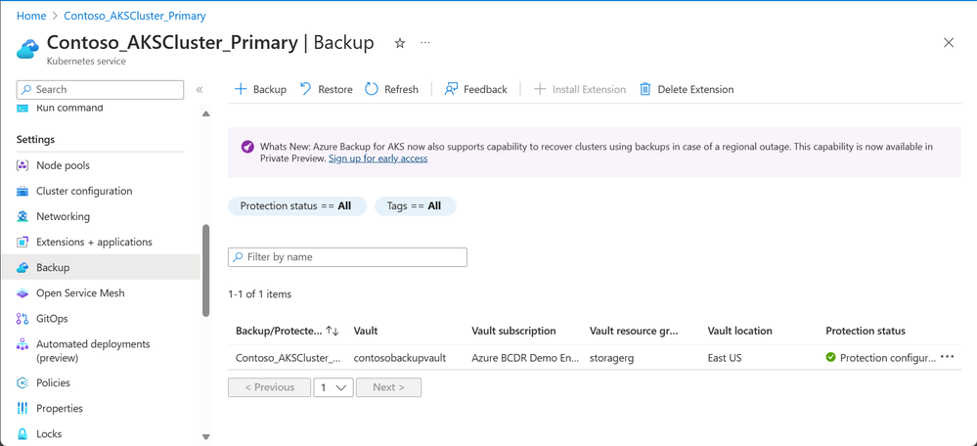977x446 pixels.
Task: Click the Open Service Mesh icon
Action: pyautogui.click(x=22, y=293)
